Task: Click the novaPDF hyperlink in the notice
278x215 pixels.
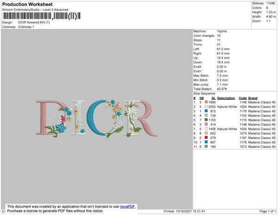Action: click(x=127, y=207)
